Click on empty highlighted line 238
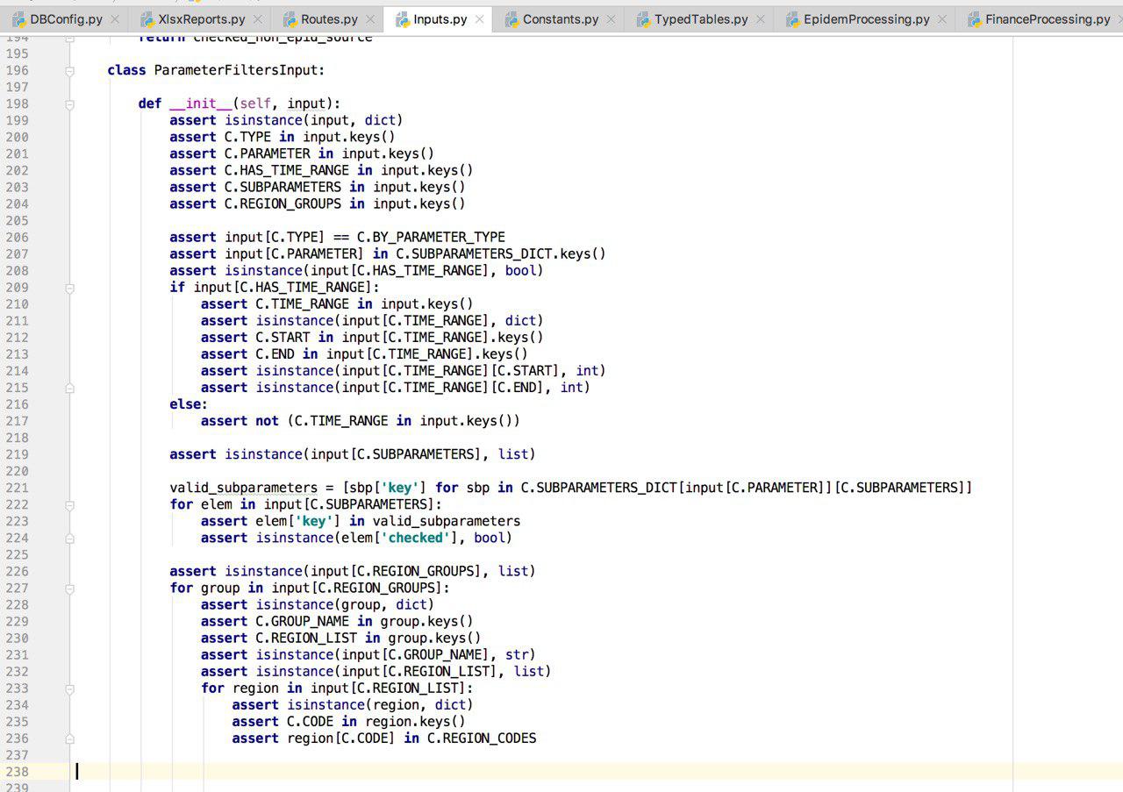The height and width of the screenshot is (792, 1123). (x=526, y=772)
